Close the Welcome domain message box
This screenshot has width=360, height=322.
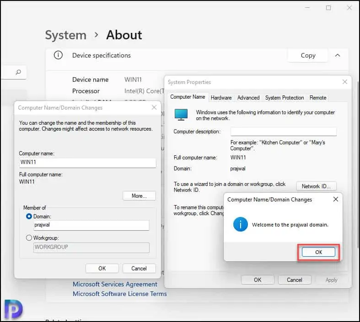[336, 200]
